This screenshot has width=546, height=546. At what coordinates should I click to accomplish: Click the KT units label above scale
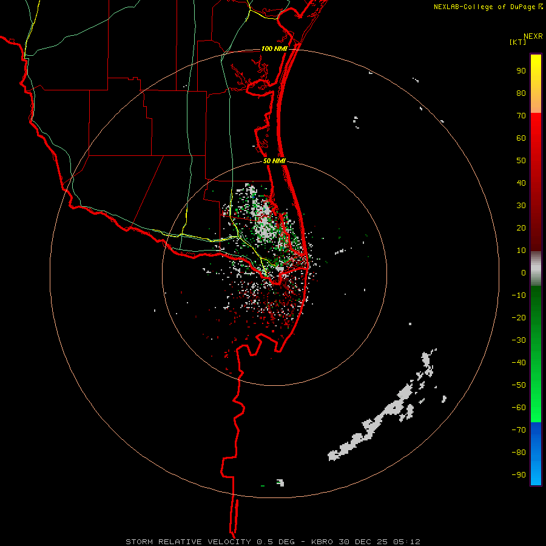tap(518, 42)
